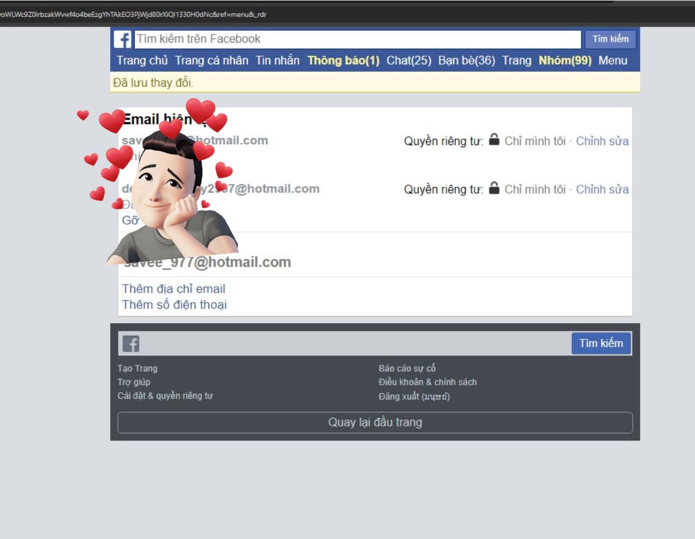Select 'Nhóm(99)' groups link
Image resolution: width=695 pixels, height=539 pixels.
point(565,61)
